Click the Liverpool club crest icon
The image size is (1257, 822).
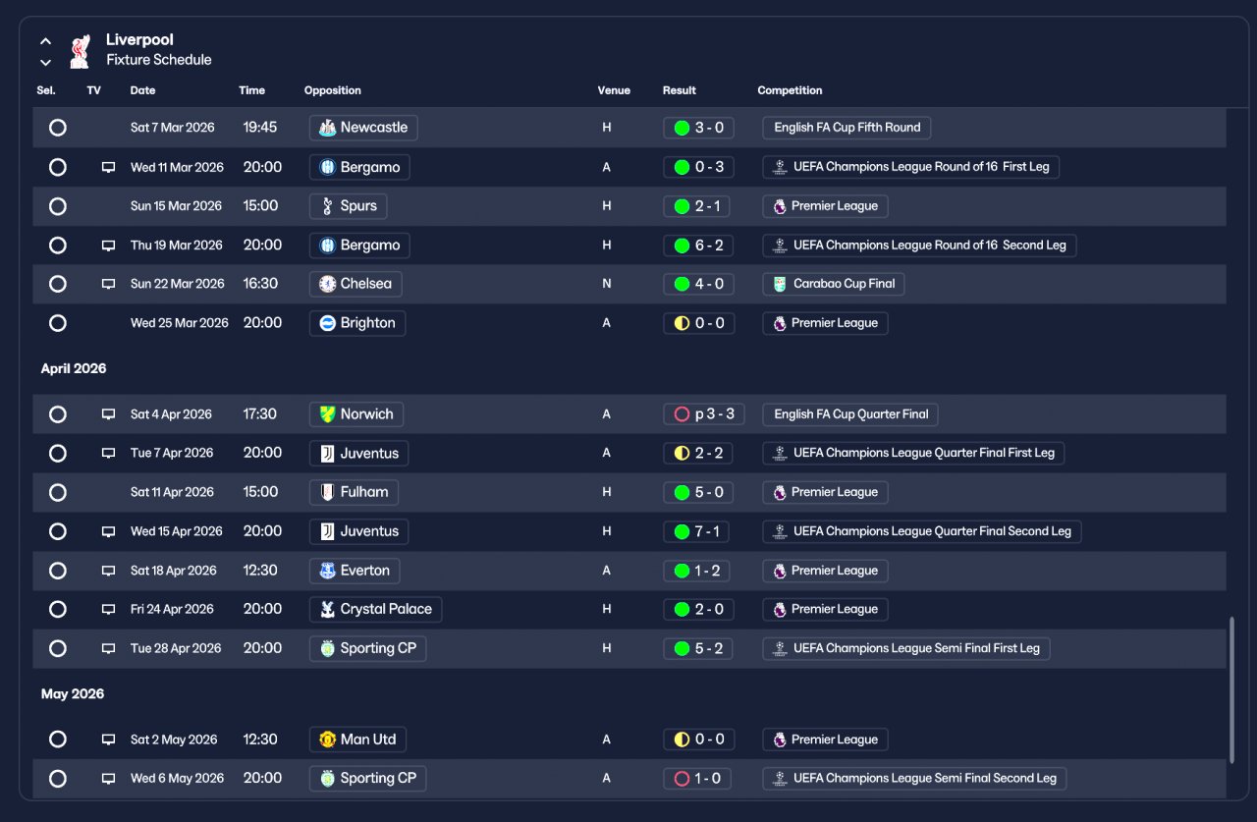80,51
